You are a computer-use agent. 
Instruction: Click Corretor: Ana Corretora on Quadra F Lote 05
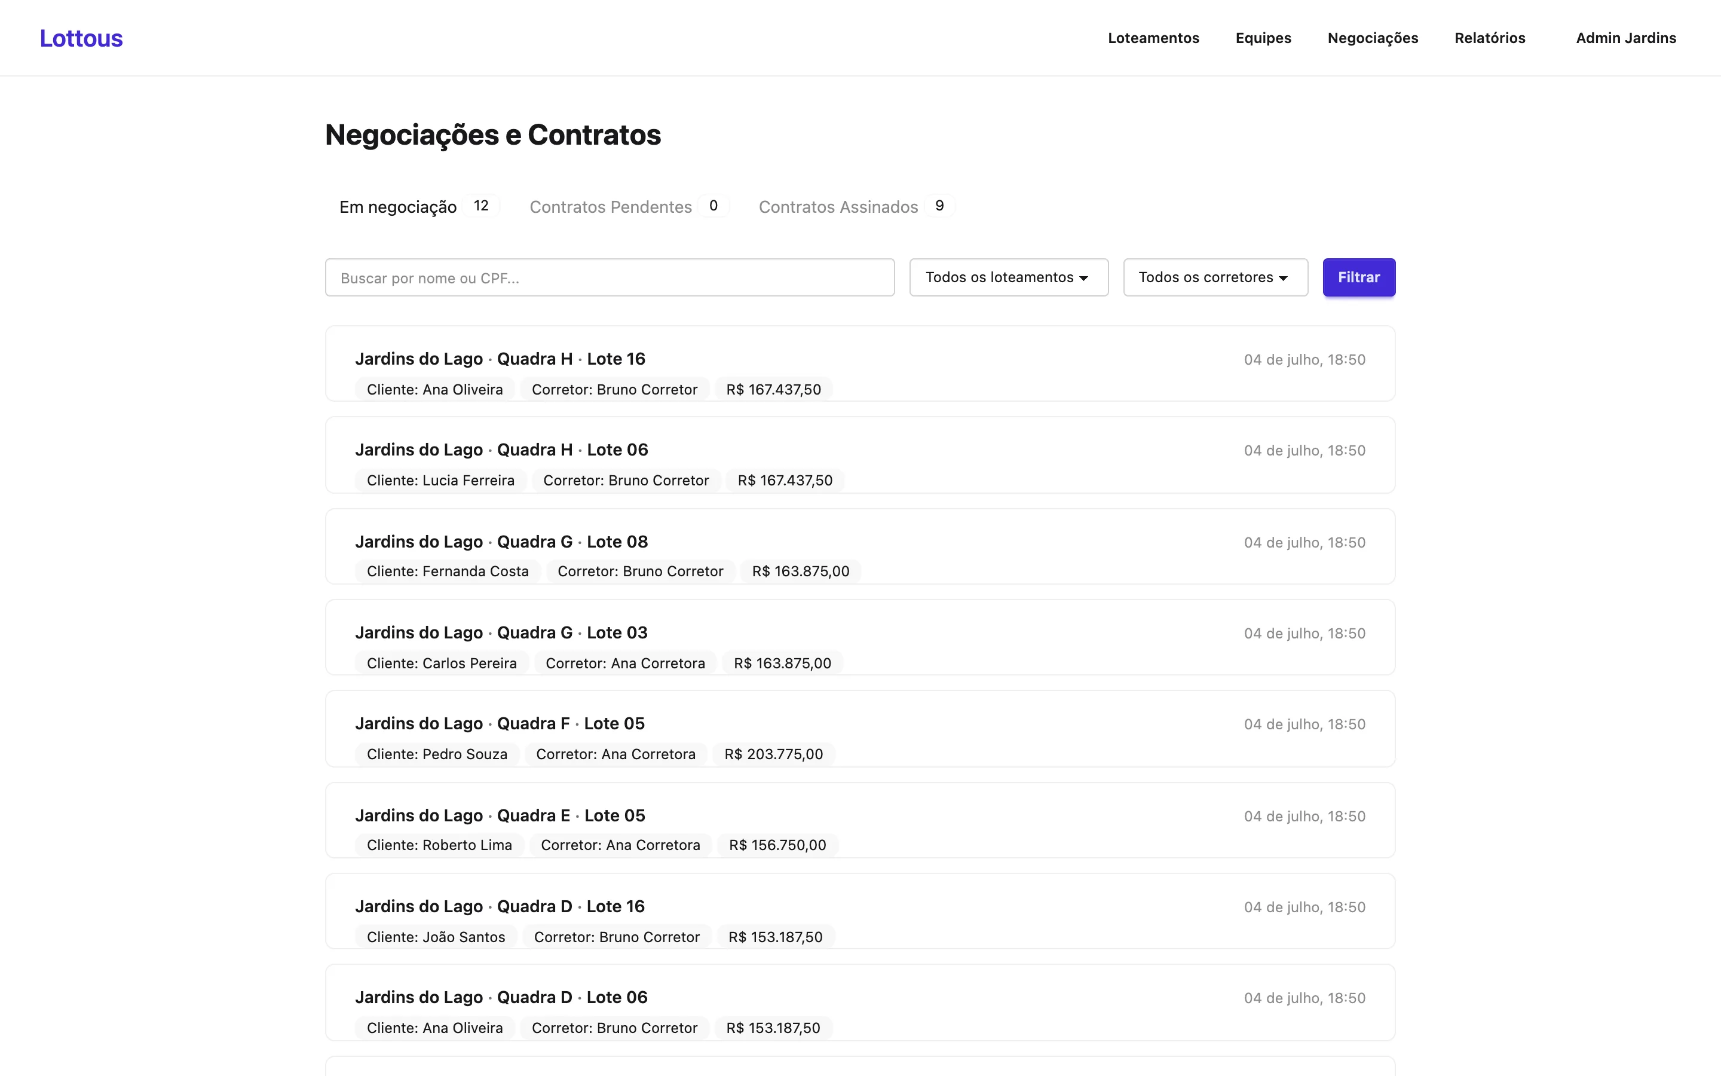(x=616, y=754)
